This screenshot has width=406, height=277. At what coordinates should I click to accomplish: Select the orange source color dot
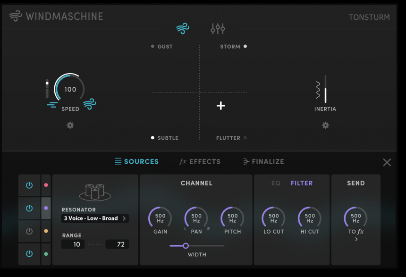[x=46, y=231]
